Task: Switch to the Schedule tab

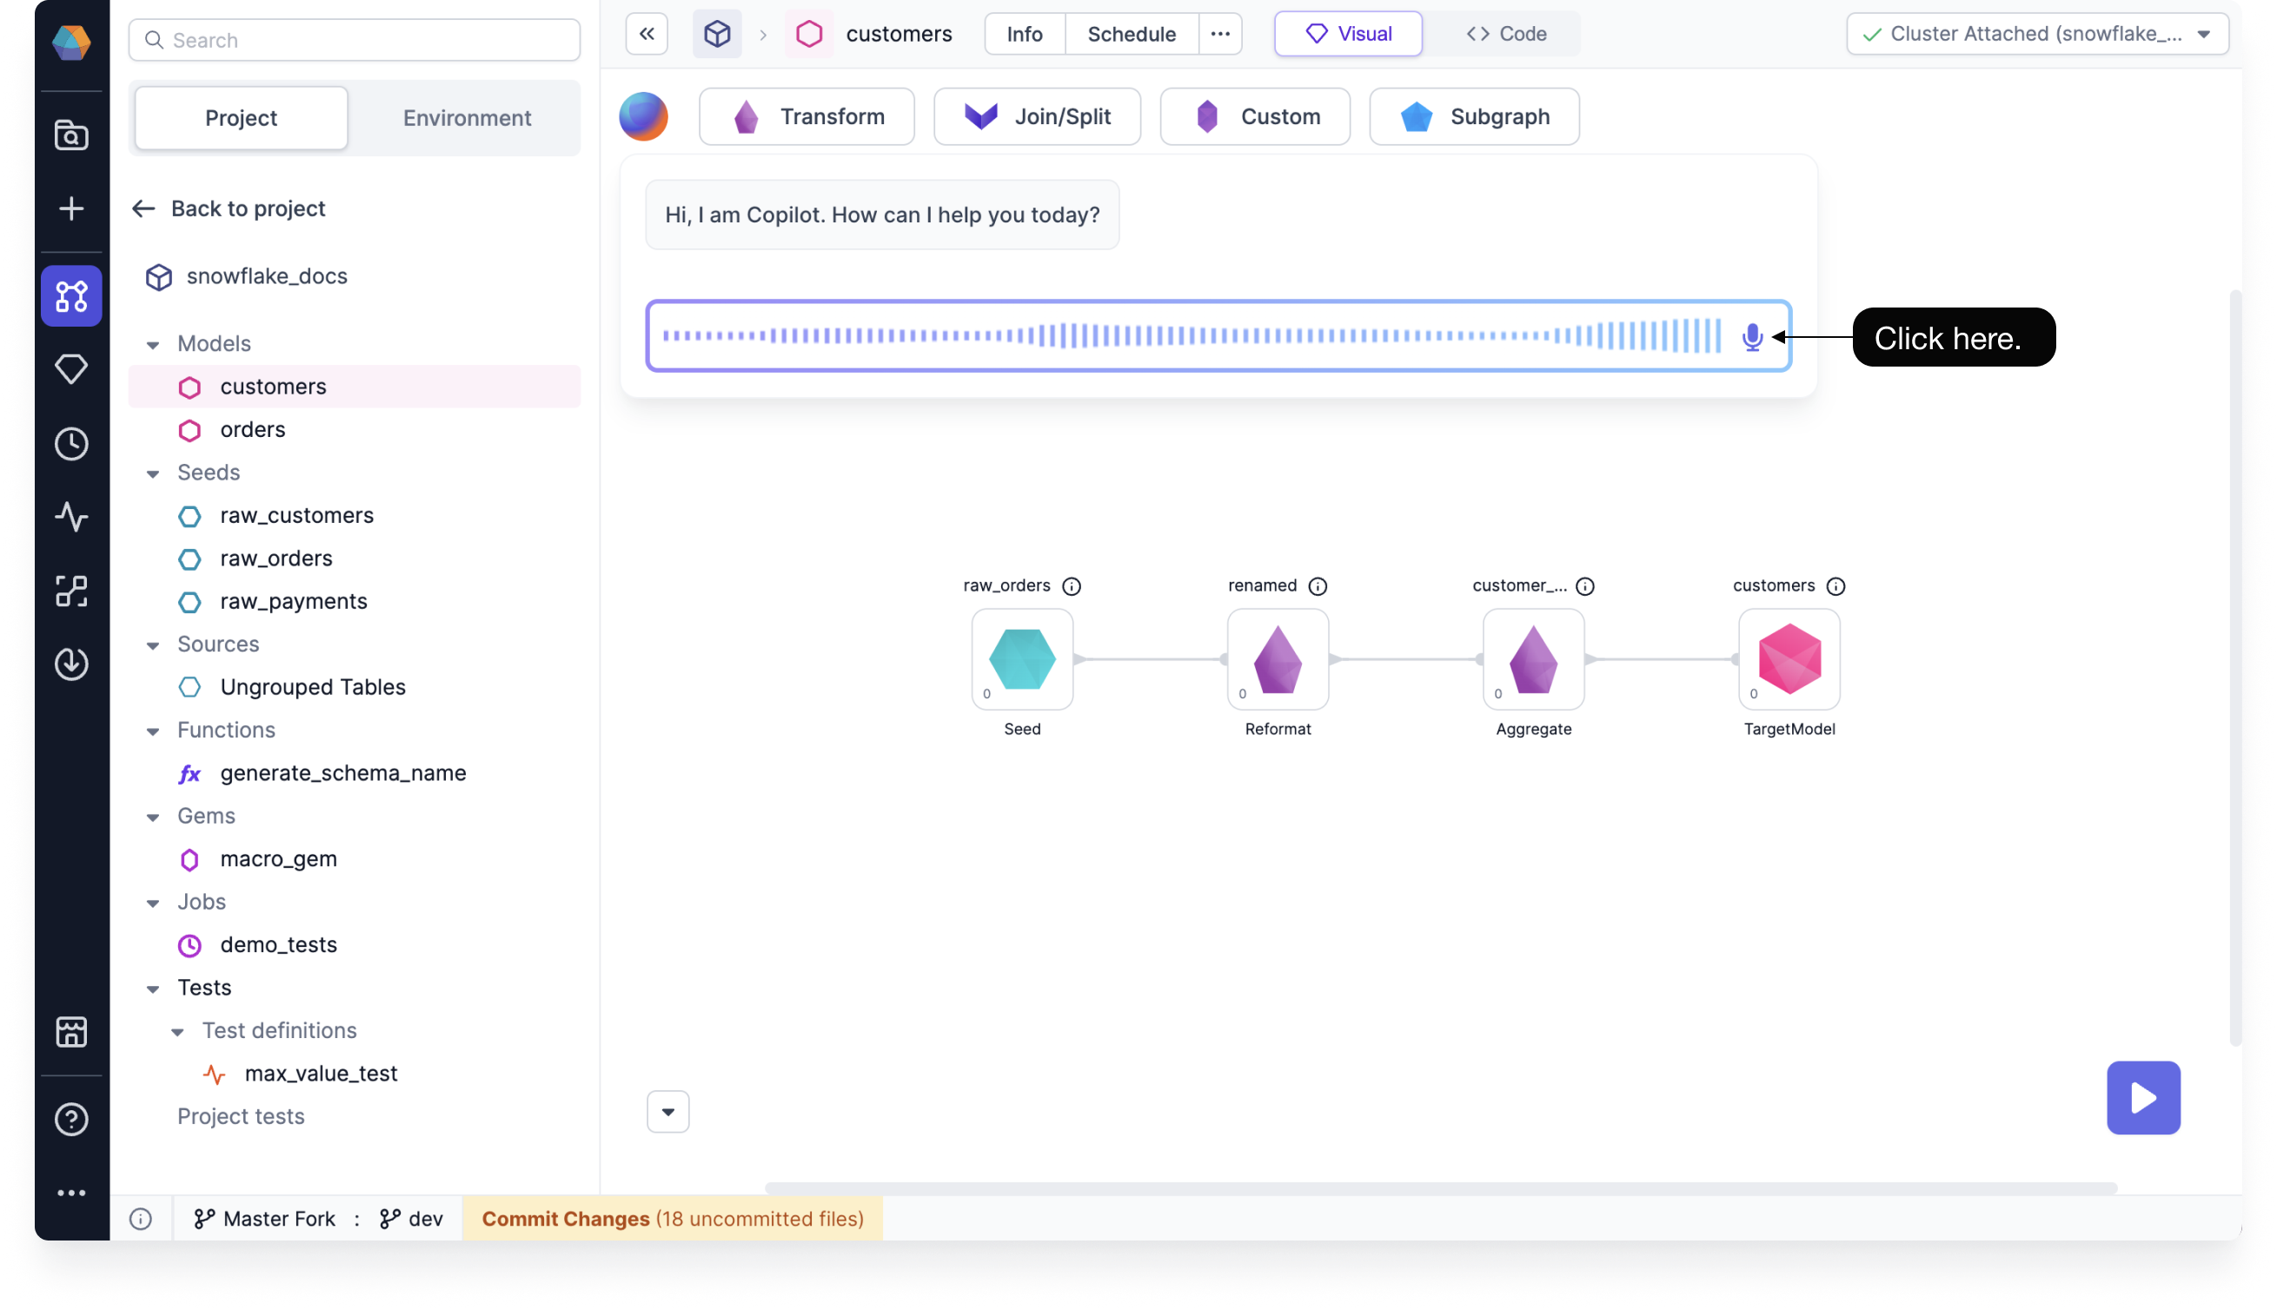Action: [1132, 33]
